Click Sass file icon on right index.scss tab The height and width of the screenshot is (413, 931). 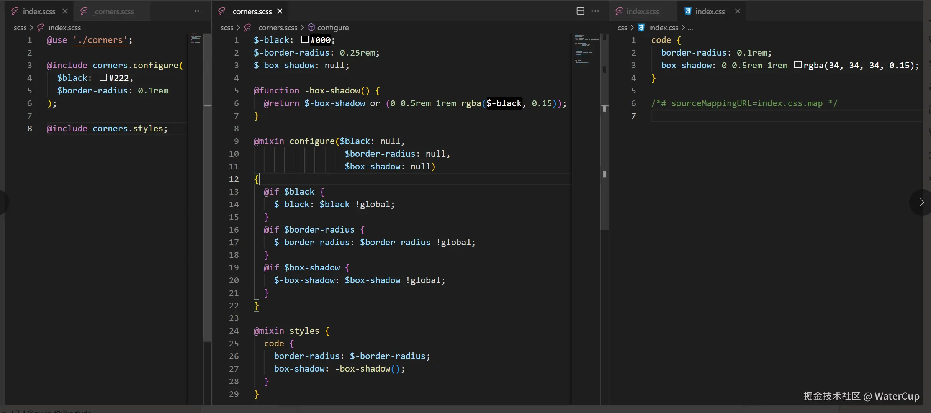618,11
